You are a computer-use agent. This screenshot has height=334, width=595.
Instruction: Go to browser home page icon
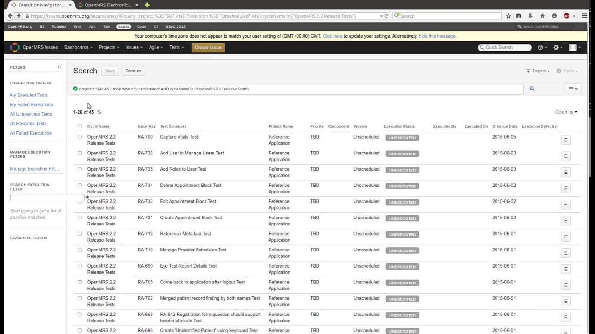(542, 16)
